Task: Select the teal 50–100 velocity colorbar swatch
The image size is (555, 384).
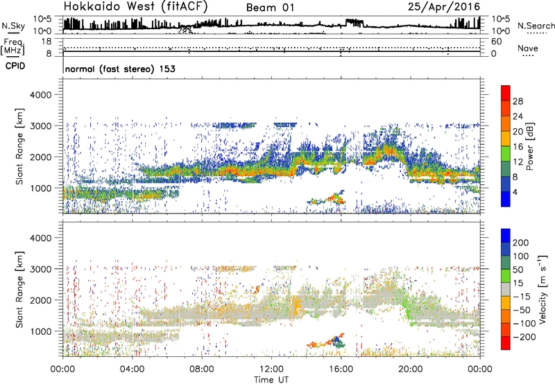Action: click(506, 263)
